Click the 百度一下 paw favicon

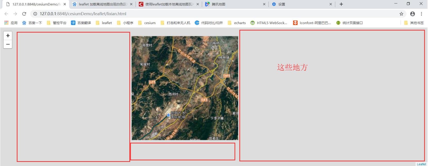click(24, 23)
